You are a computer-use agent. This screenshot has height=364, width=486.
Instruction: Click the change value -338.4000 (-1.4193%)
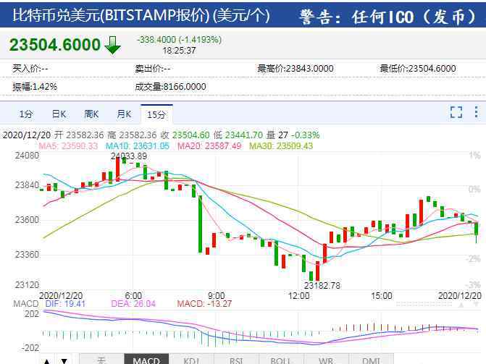179,40
